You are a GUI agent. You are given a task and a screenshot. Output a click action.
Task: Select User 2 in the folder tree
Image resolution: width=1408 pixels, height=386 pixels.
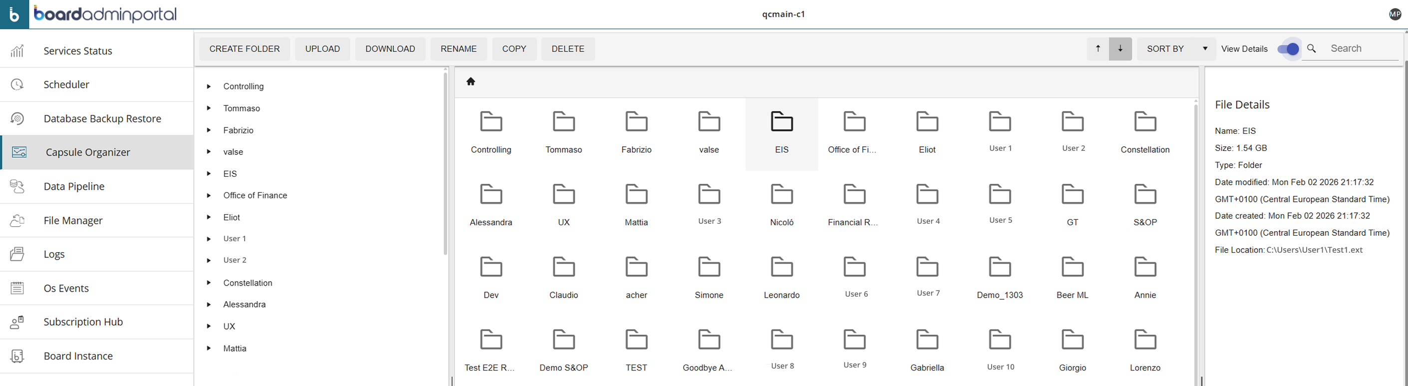[235, 260]
